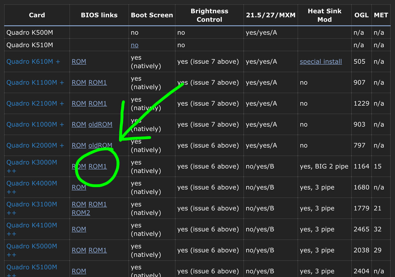Viewport: 395px width, 277px height.
Task: Click the BIOS links column header
Action: [99, 15]
